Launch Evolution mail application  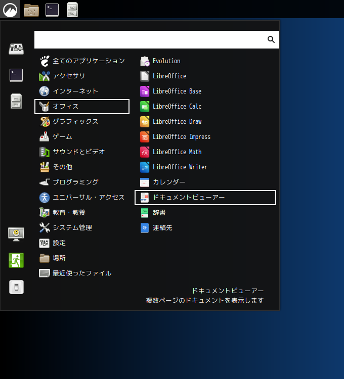(x=205, y=61)
